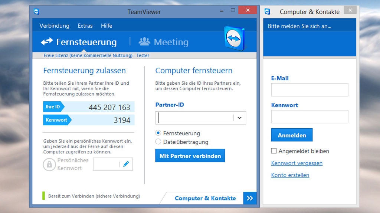Open the Extras menu
Viewport: 380px width, 213px height.
click(85, 26)
